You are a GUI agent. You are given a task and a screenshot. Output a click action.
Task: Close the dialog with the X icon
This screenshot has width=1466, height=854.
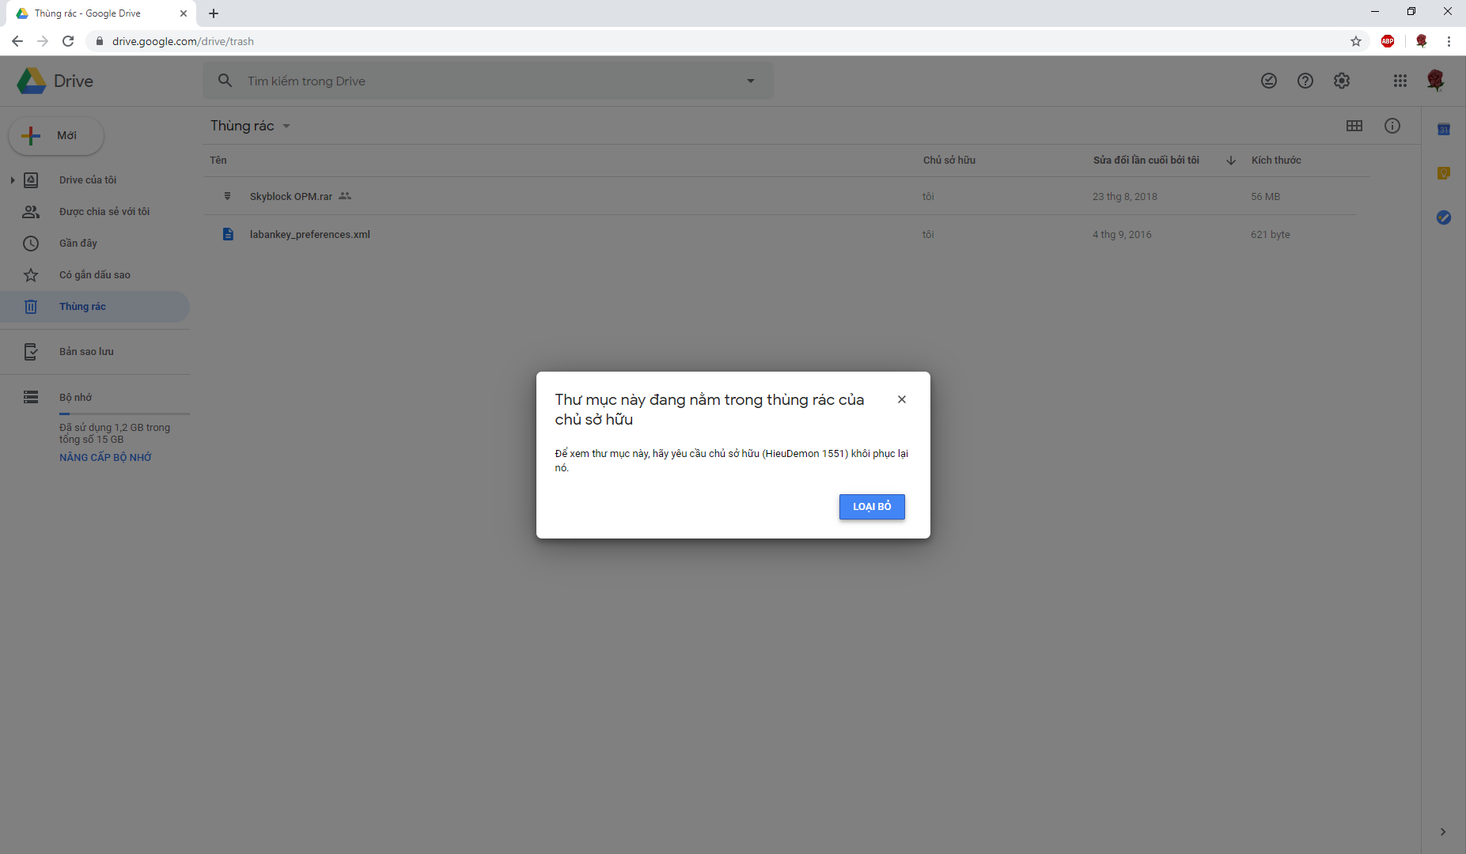click(x=902, y=399)
